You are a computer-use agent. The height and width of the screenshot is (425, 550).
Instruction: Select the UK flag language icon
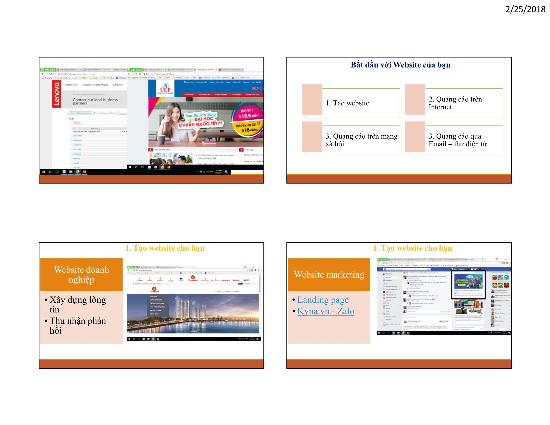(259, 88)
